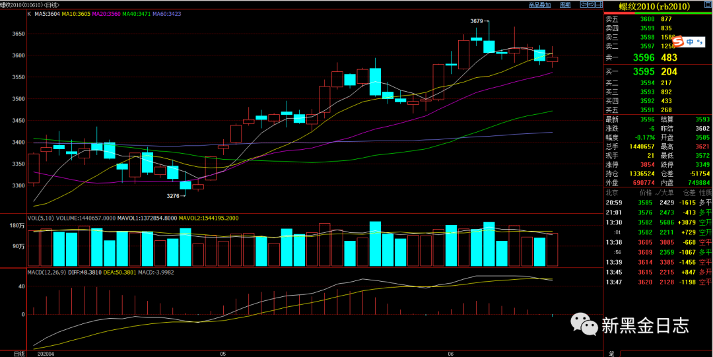The image size is (713, 357).
Task: Select the 日线 tab at bottom left
Action: 18,353
